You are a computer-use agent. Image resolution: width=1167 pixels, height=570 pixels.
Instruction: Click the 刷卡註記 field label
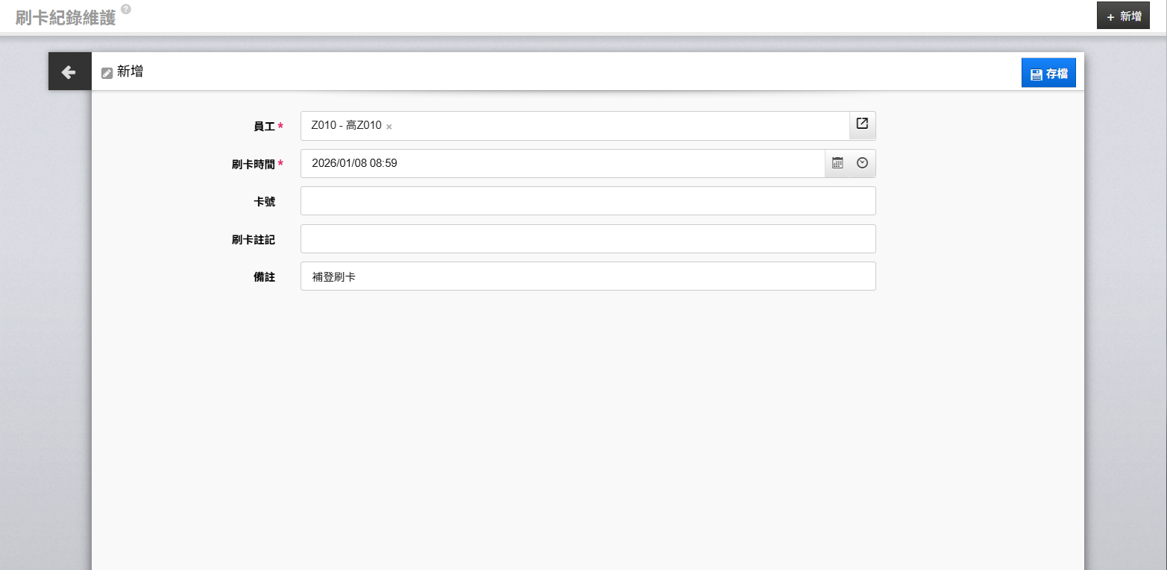[x=253, y=240]
